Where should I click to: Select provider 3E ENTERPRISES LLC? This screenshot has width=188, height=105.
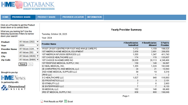53,86
